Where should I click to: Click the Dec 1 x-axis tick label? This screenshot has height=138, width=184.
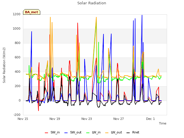[x=150, y=119]
